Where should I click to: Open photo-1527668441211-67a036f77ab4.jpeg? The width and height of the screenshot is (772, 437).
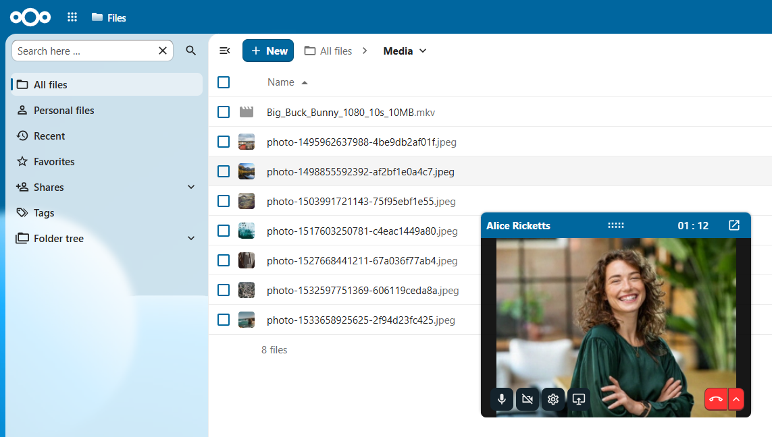coord(362,260)
